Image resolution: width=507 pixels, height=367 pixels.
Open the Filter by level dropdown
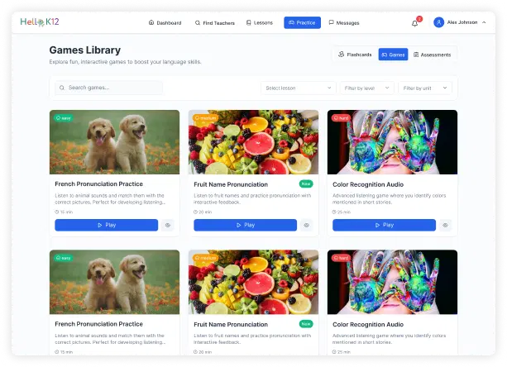point(367,88)
